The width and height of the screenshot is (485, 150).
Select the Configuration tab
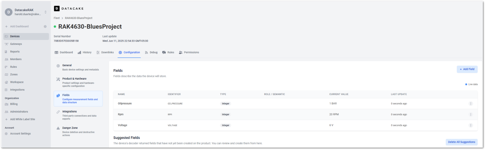click(129, 53)
